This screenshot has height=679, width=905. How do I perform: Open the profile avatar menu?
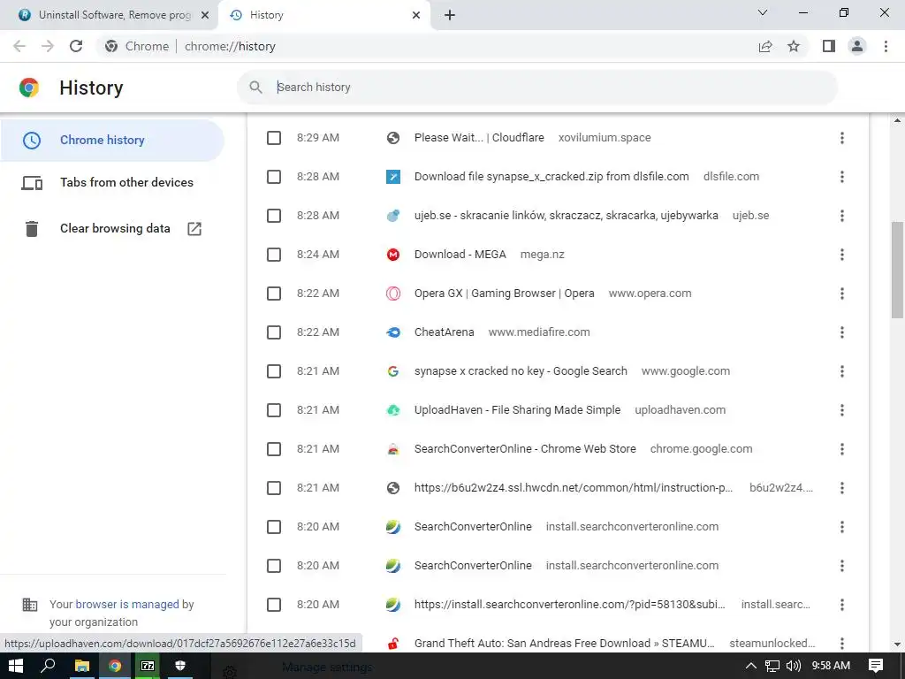[857, 46]
